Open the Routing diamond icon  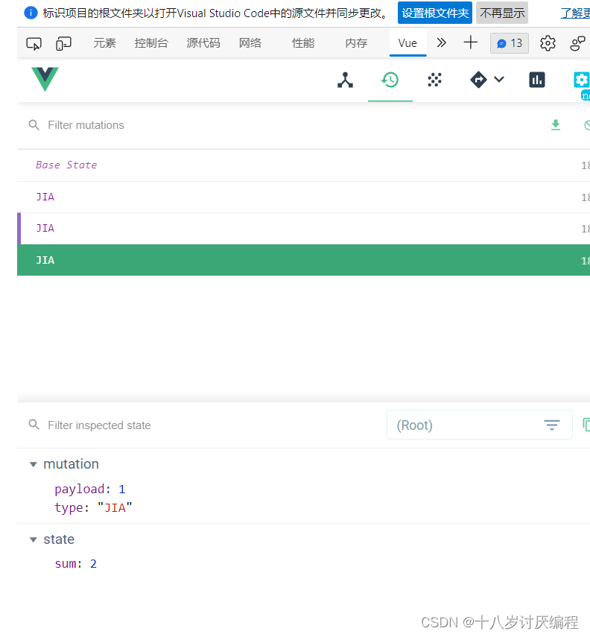pos(478,80)
